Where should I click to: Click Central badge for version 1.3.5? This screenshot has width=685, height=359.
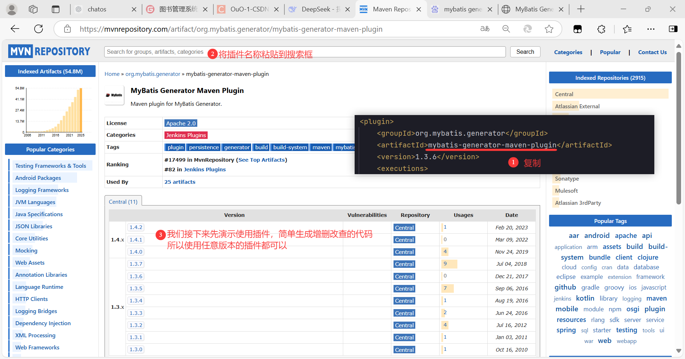click(404, 288)
